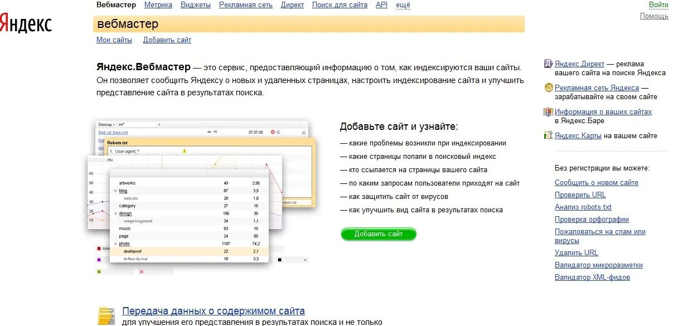Click the Войти login link
This screenshot has width=678, height=326.
tap(658, 4)
